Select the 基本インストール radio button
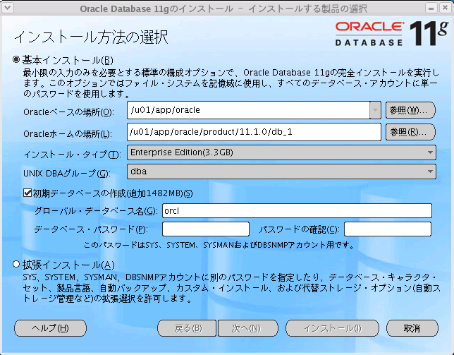The width and height of the screenshot is (454, 355). pyautogui.click(x=16, y=60)
